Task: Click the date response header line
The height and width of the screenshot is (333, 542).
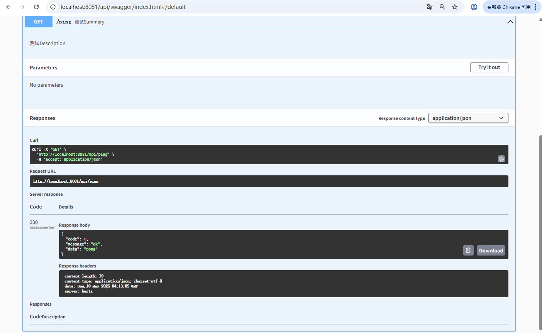Action: click(x=101, y=286)
